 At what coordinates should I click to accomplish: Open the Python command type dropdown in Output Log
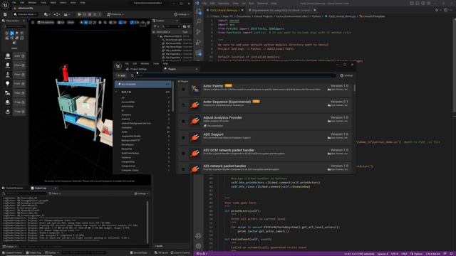(9, 247)
